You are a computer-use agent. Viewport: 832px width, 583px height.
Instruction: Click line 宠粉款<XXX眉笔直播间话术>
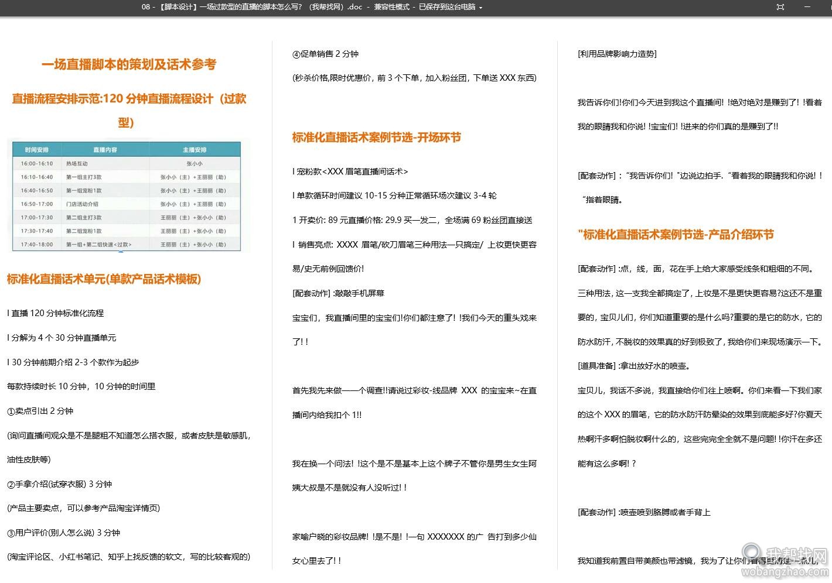pyautogui.click(x=350, y=172)
